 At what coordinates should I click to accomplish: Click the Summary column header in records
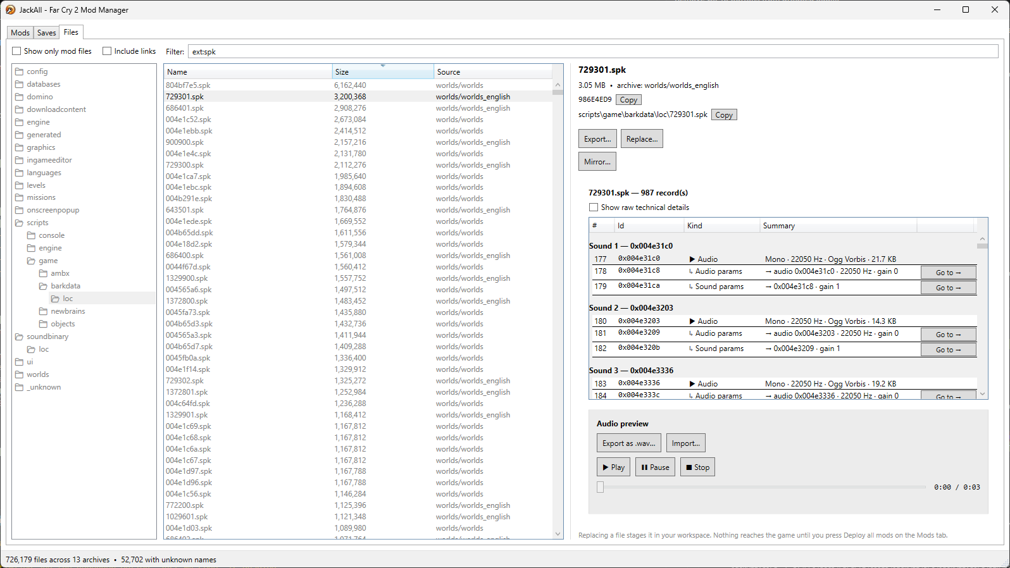pos(838,226)
